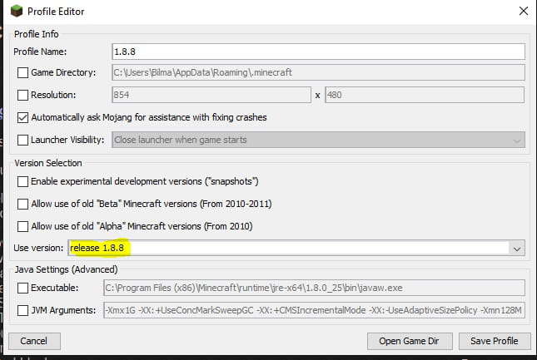This screenshot has height=360, width=537.
Task: Enable the JVM Arguments checkbox
Action: (x=22, y=310)
